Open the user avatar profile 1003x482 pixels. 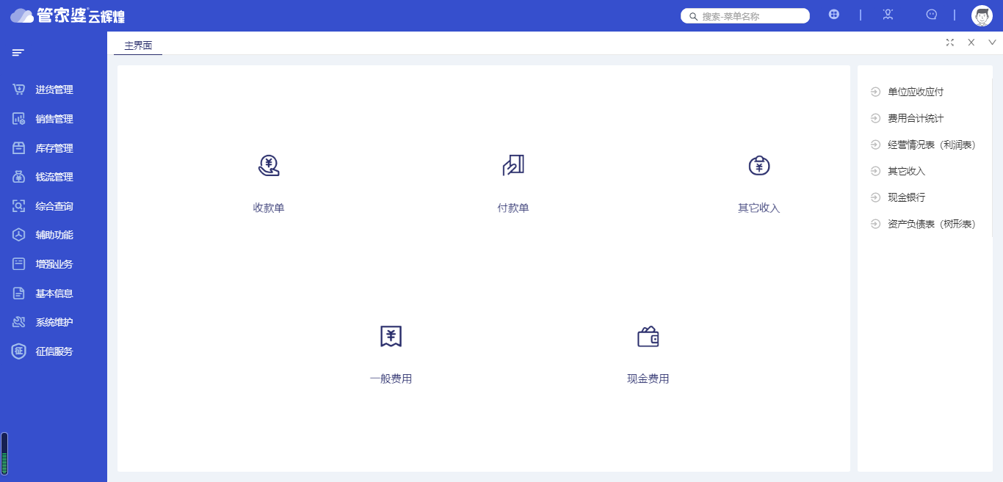pyautogui.click(x=982, y=15)
